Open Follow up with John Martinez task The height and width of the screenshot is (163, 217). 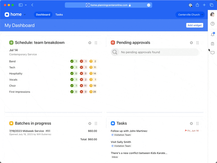pos(129,131)
